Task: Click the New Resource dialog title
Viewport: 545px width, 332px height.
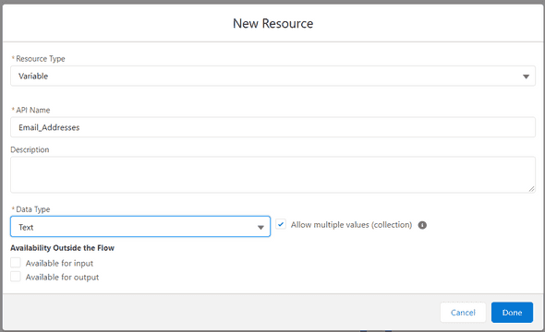Action: tap(272, 24)
